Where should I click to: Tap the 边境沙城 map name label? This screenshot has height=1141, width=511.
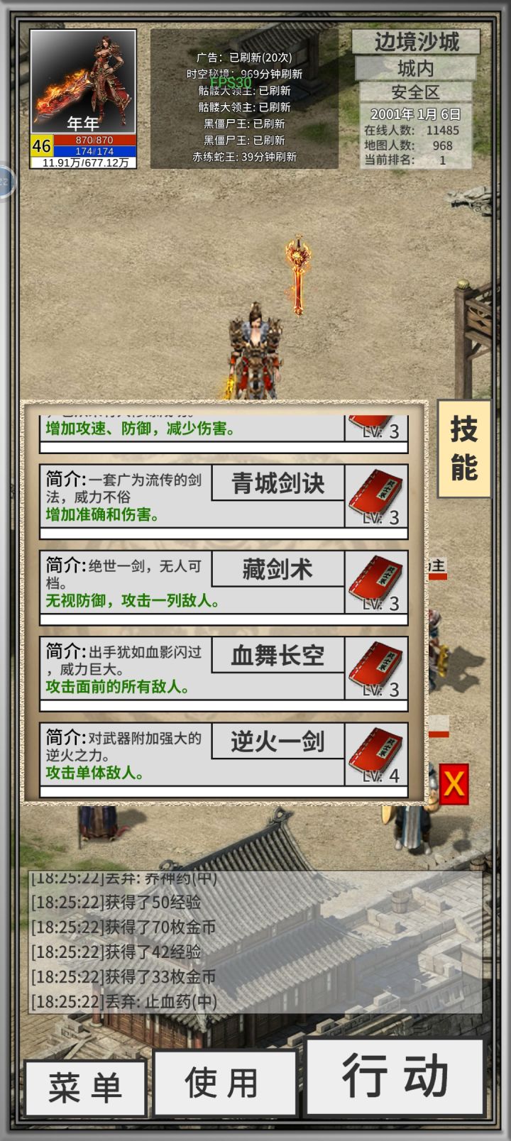[x=417, y=42]
